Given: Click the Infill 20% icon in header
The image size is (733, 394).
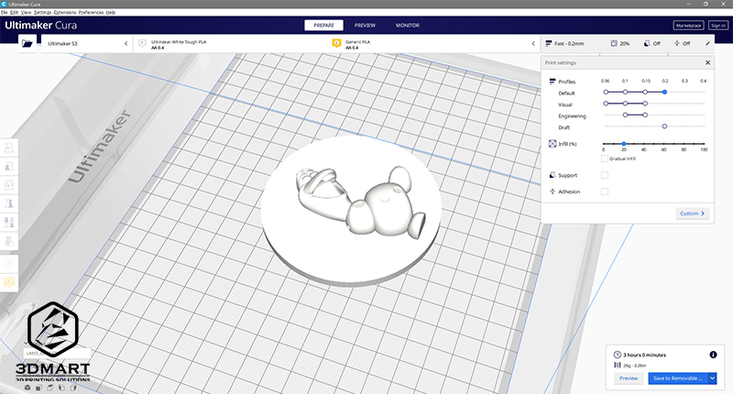Looking at the screenshot, I should click(614, 43).
